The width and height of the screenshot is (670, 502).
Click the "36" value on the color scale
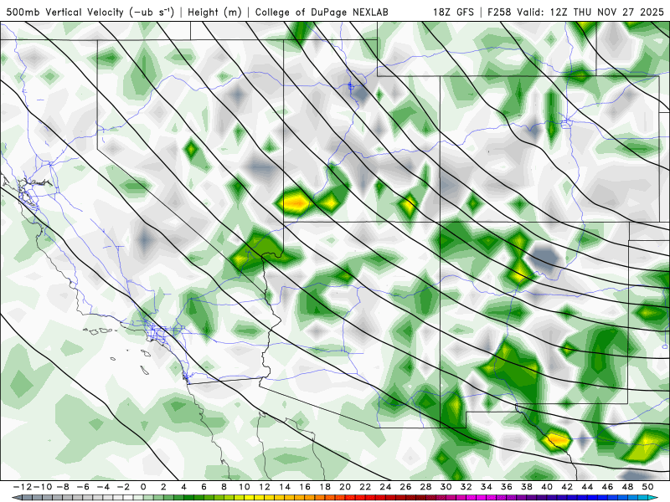(x=507, y=487)
